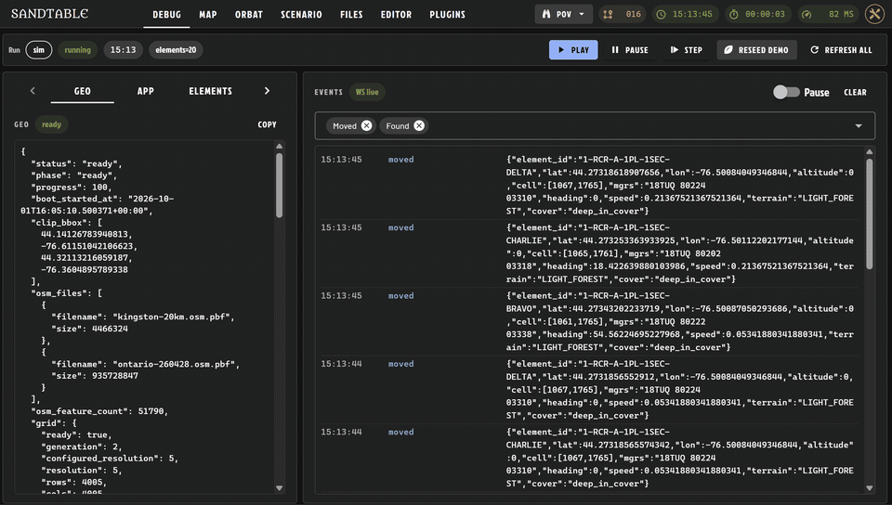This screenshot has height=505, width=892.
Task: Switch to the MAP tab
Action: pyautogui.click(x=207, y=15)
